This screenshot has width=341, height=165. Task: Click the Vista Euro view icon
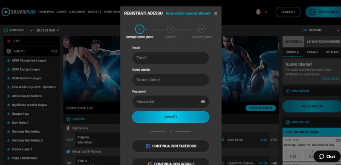click(6, 30)
